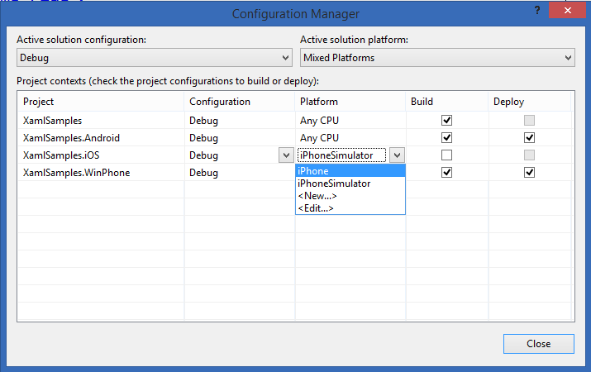The height and width of the screenshot is (372, 591).
Task: Click the Any CPU platform cell for XamlSamples.Android
Action: pos(350,138)
